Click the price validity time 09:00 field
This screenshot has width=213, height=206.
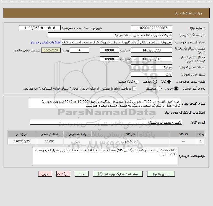point(110,59)
